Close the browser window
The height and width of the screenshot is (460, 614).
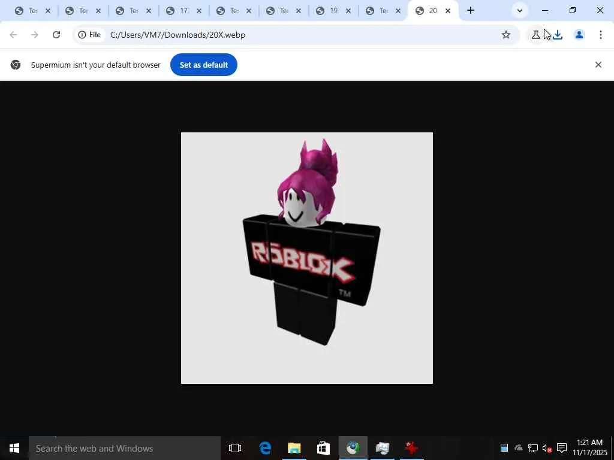click(600, 11)
